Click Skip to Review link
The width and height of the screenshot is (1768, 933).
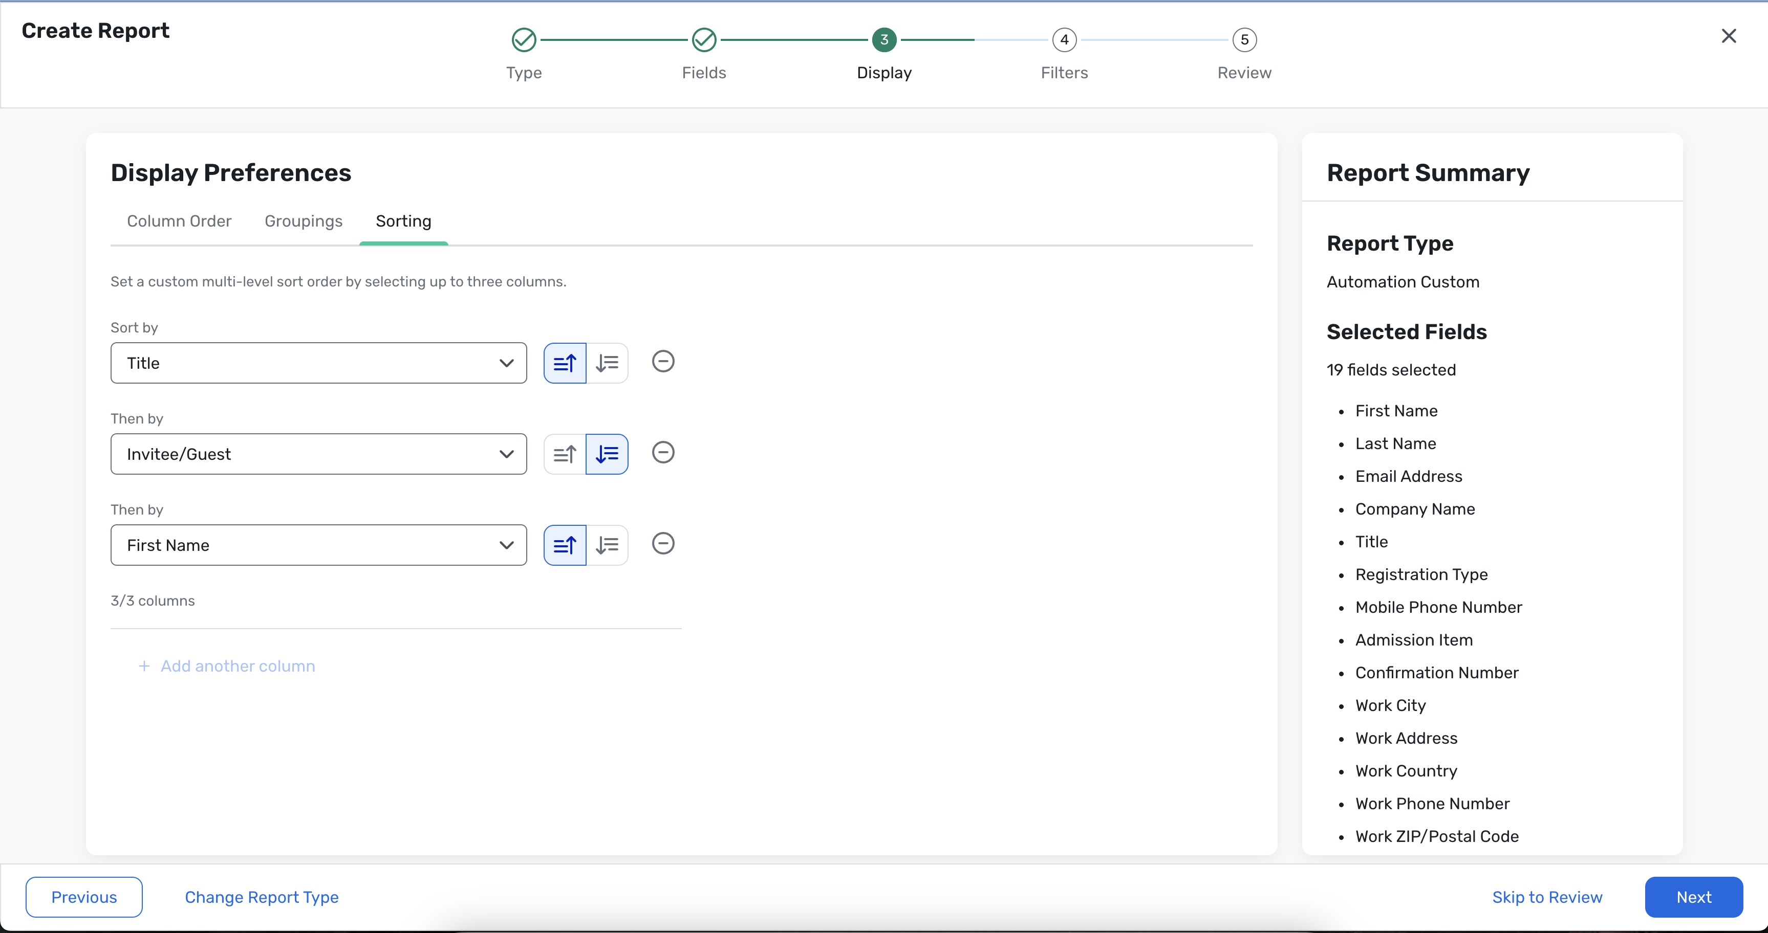tap(1547, 897)
